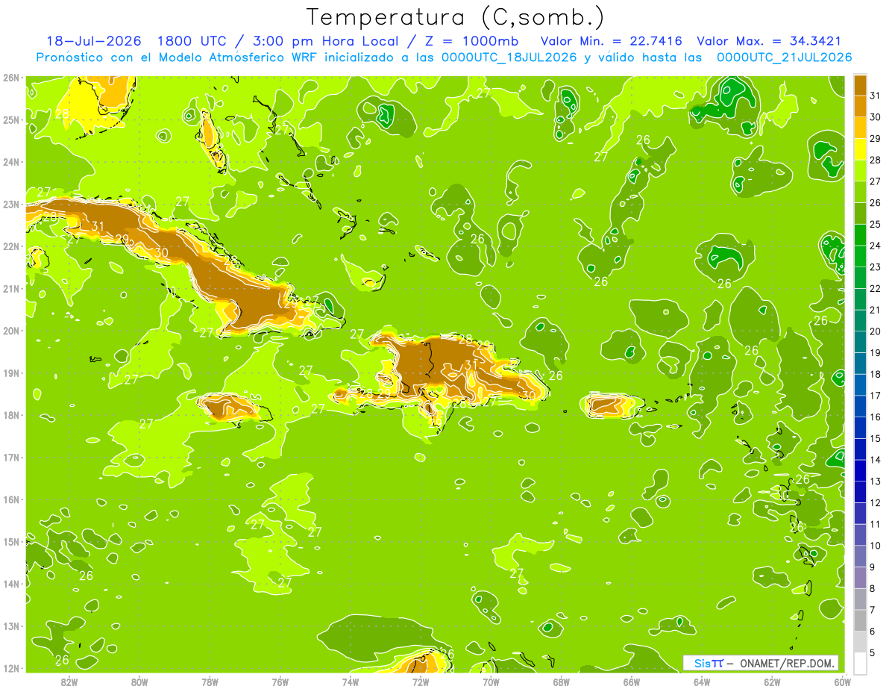Click the legend value 29 beside the color bar
Screen dimensions: 895x692
[x=875, y=139]
